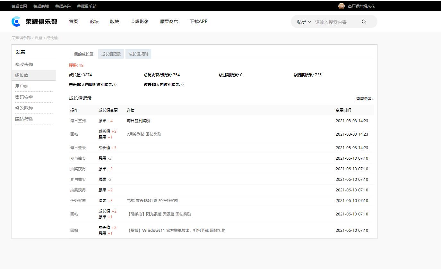The width and height of the screenshot is (441, 269).
Task: Click 查看更多» link
Action: coord(365,99)
